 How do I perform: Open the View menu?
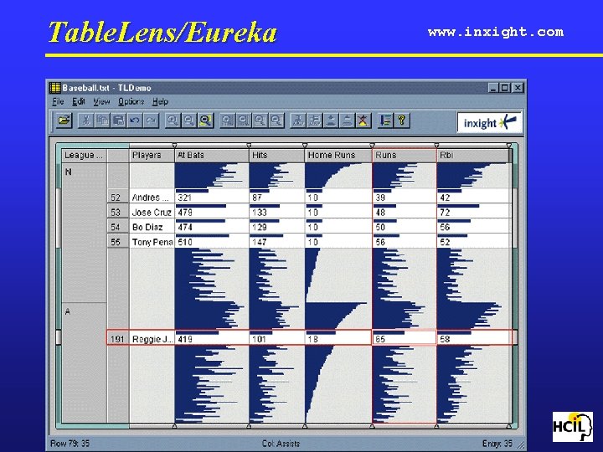point(101,102)
